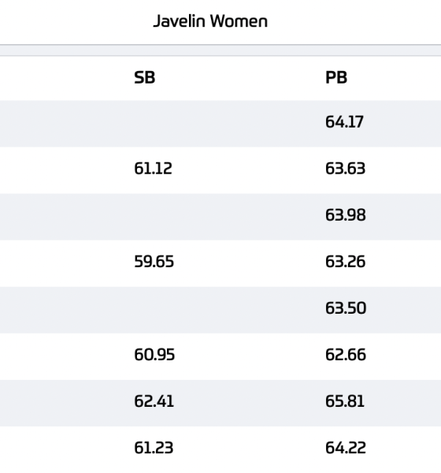Click the PB value 64.22
Viewport: 441px width, 473px height.
(x=346, y=448)
